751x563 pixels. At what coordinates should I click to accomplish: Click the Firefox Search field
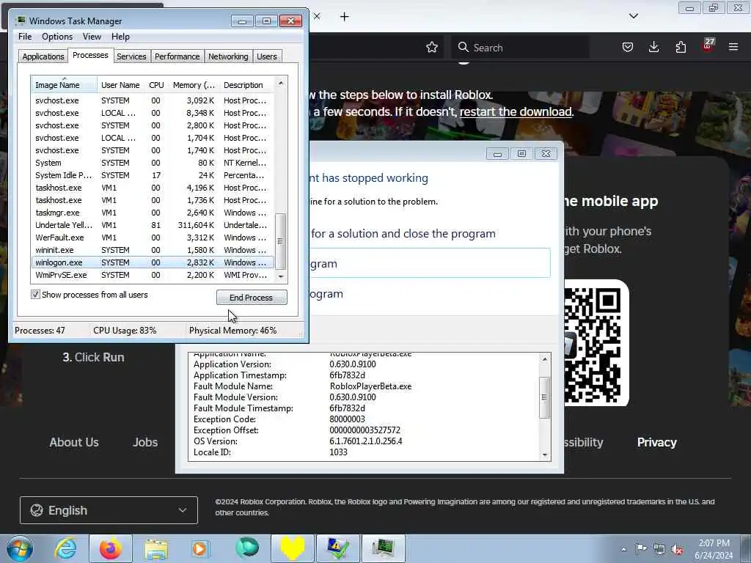point(520,48)
